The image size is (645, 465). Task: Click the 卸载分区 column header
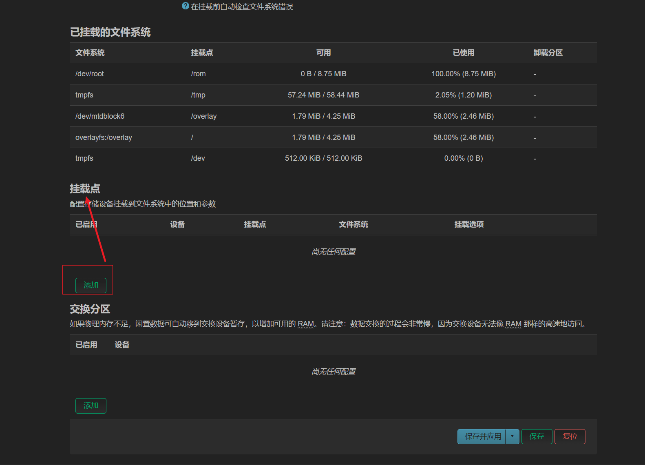pos(548,53)
